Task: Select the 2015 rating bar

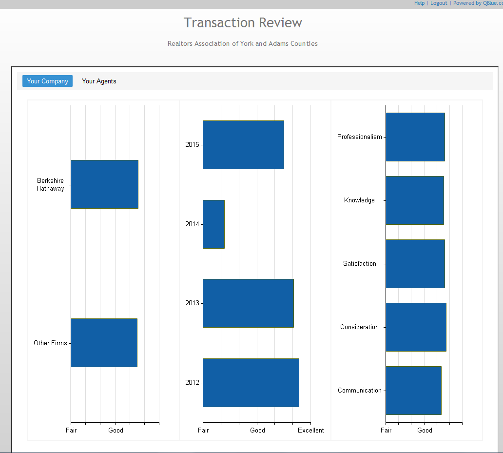Action: click(243, 145)
